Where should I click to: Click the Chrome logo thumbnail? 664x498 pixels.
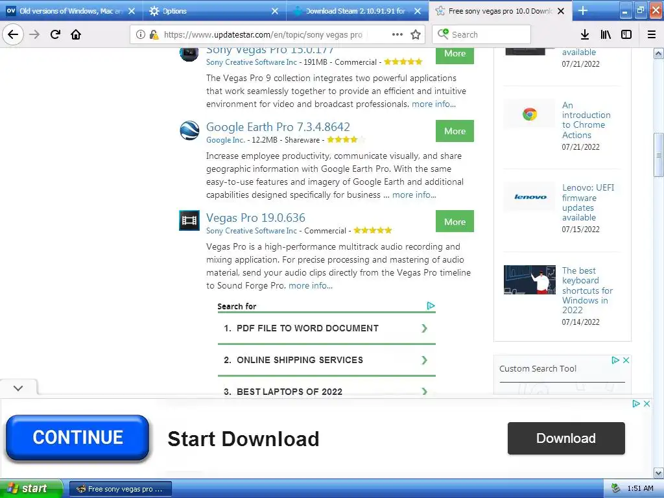pos(529,114)
